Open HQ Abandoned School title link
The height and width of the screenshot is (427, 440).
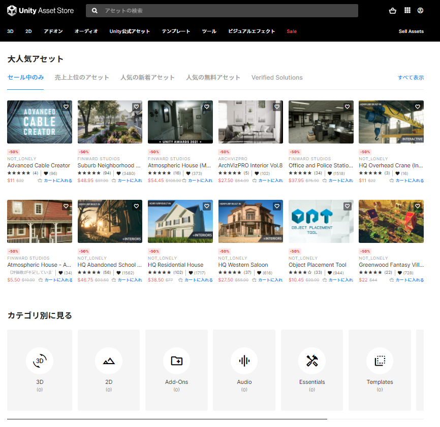(x=109, y=265)
